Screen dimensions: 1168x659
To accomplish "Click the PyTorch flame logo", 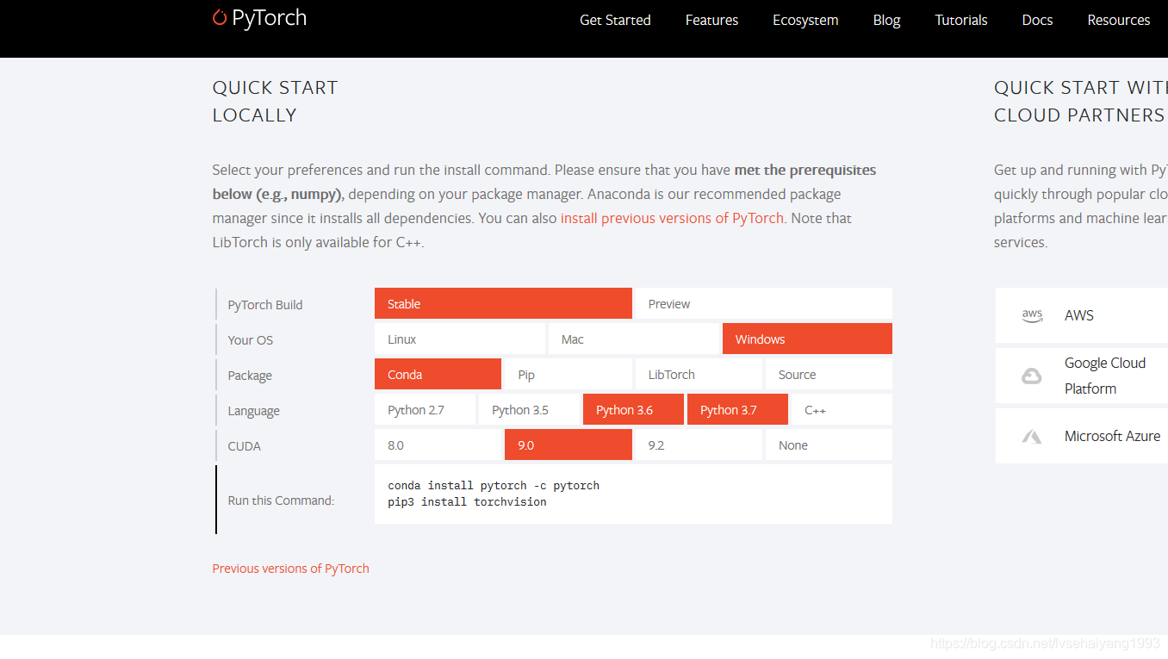I will point(220,17).
